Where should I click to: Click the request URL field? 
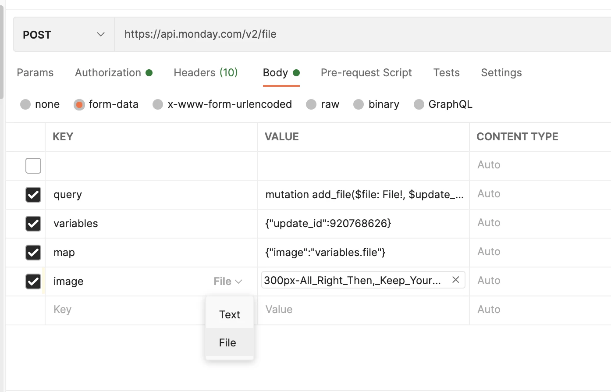(351, 34)
